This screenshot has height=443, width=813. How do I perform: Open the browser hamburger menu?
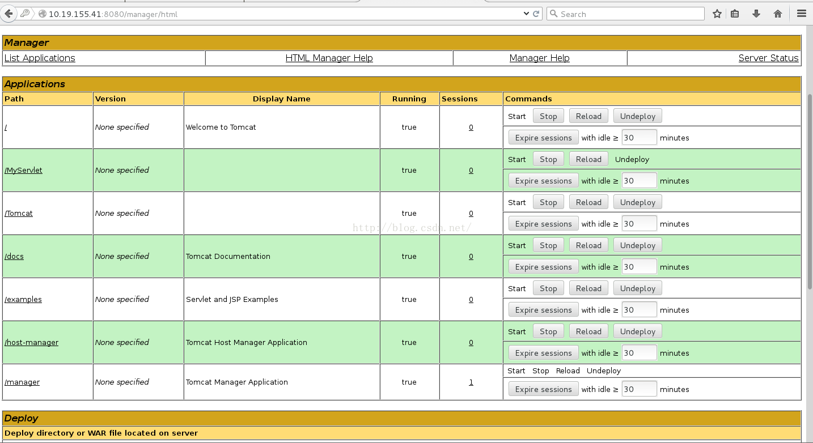click(801, 14)
